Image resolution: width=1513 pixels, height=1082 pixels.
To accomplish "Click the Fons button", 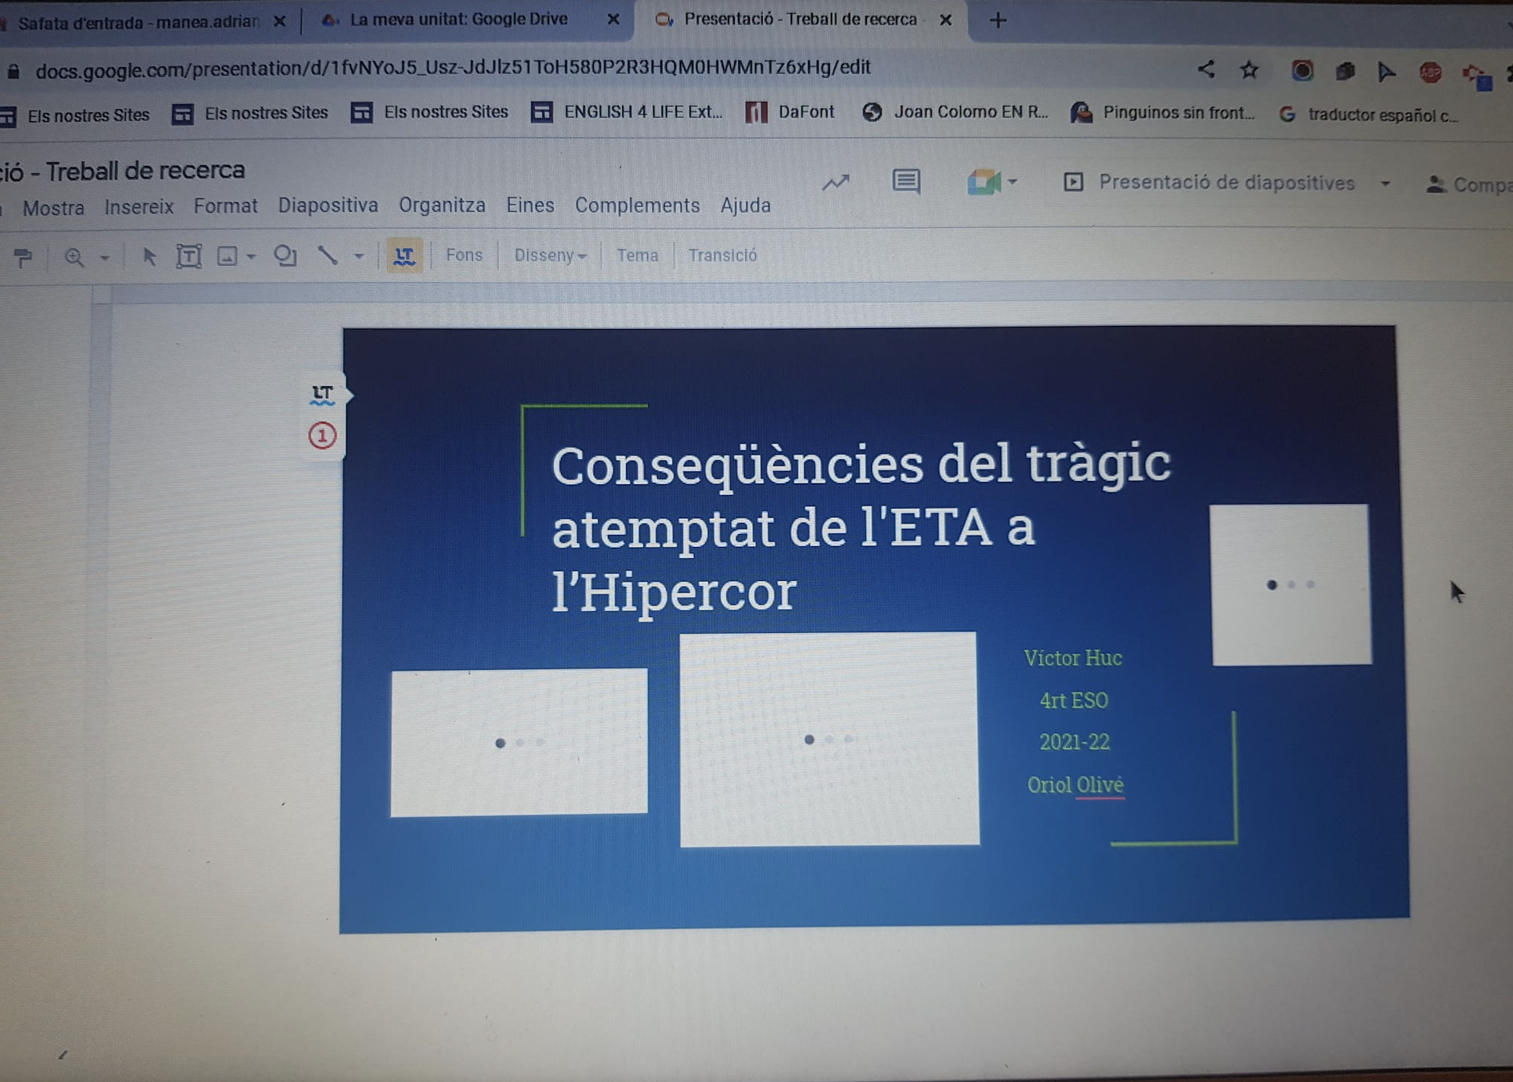I will point(464,255).
